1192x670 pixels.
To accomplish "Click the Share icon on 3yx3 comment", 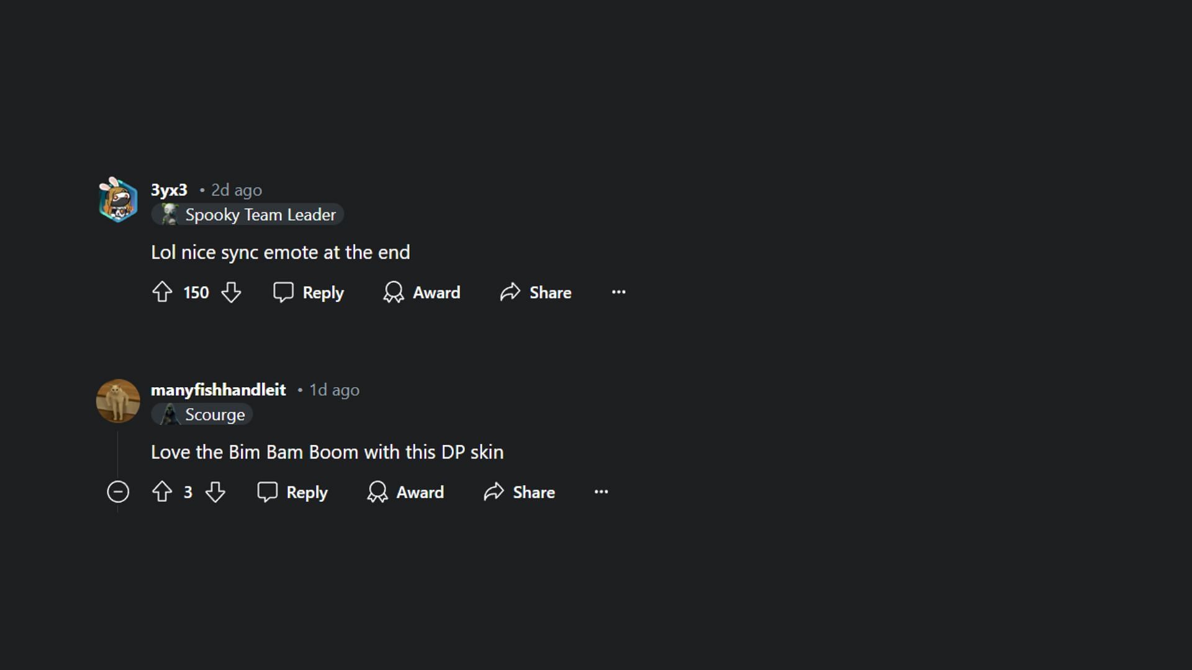I will pyautogui.click(x=510, y=292).
